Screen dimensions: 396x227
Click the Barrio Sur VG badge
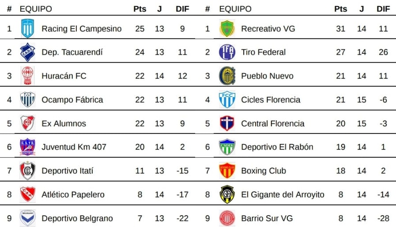pos(227,218)
